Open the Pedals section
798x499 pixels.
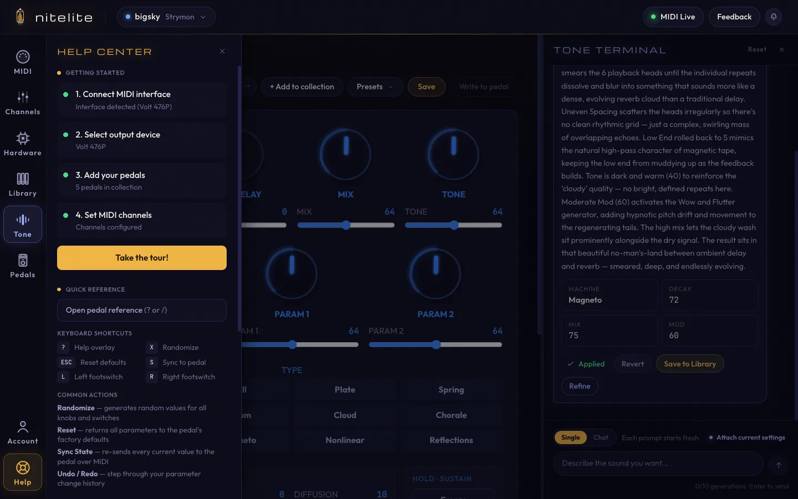pyautogui.click(x=23, y=266)
